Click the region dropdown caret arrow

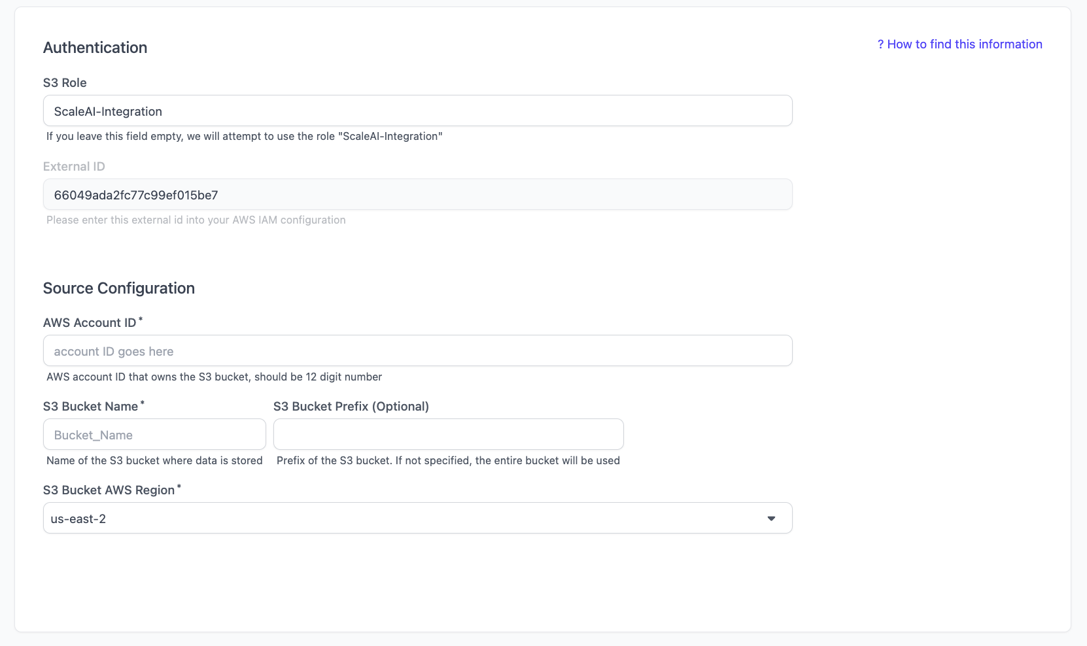coord(771,518)
